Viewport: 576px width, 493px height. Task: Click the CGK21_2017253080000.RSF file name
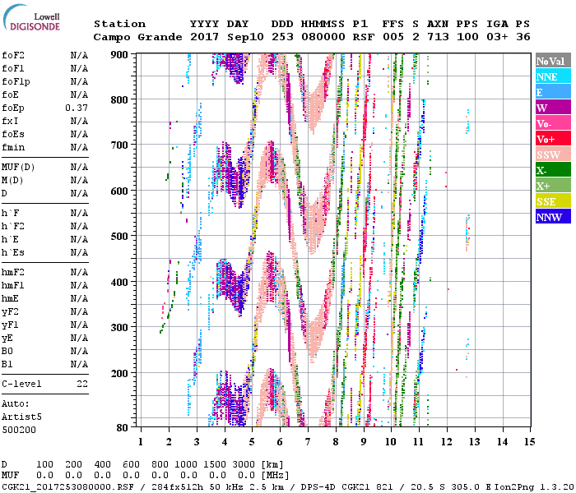tap(67, 486)
